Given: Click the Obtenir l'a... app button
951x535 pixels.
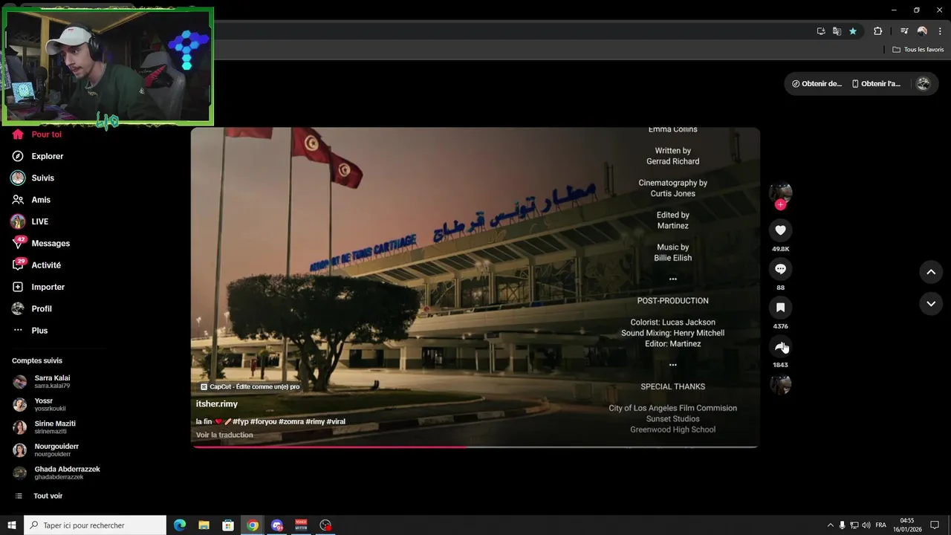Looking at the screenshot, I should (876, 84).
